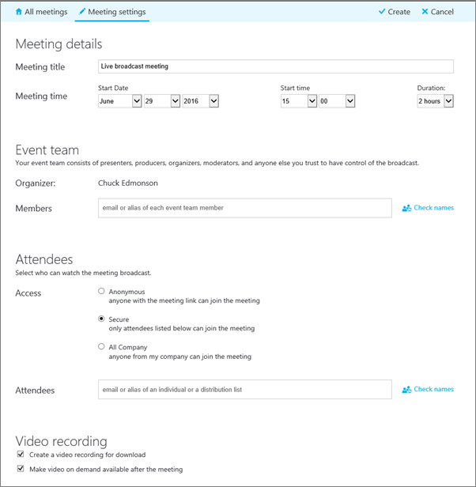Expand the Duration dropdown set to 2 hours
The image size is (476, 487).
coord(435,101)
